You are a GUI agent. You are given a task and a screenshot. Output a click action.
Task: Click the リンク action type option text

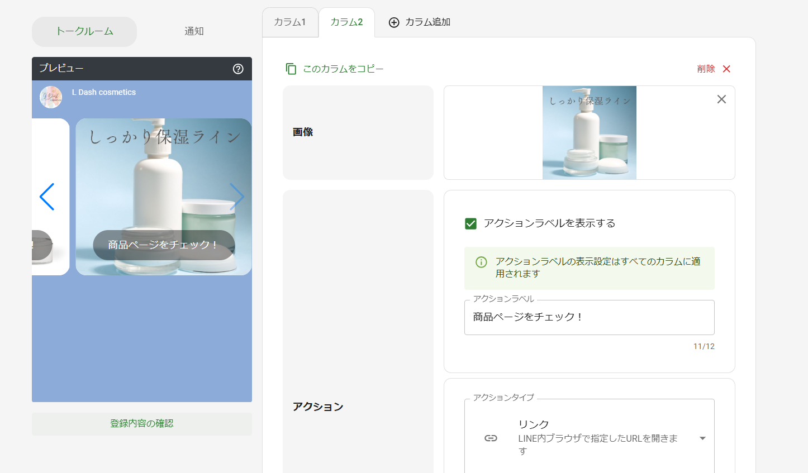pyautogui.click(x=534, y=424)
